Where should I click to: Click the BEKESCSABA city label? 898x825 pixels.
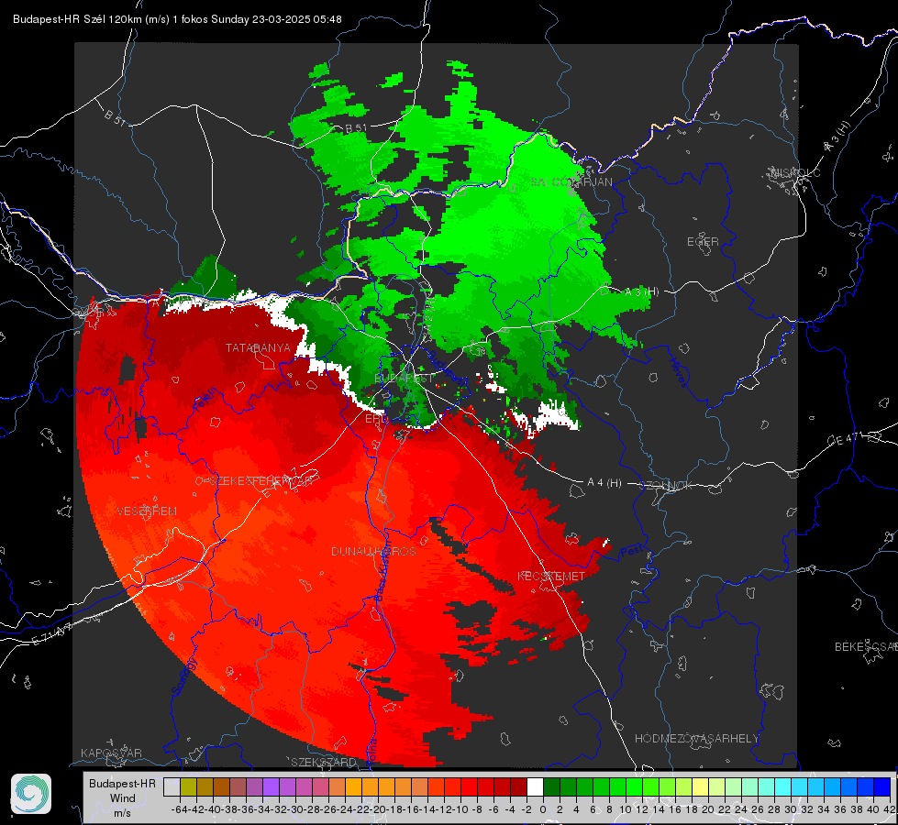pos(866,646)
